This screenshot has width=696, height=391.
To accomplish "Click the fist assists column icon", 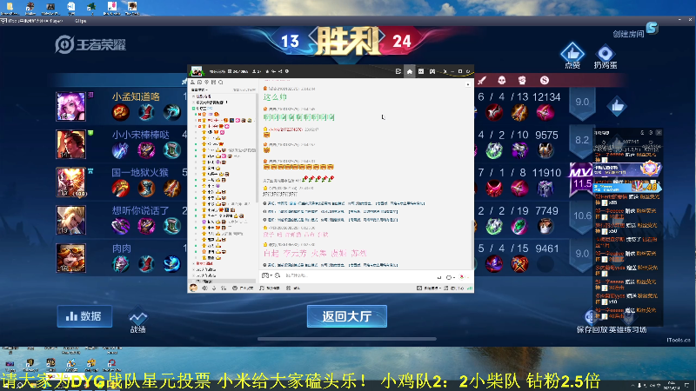I will pos(522,80).
